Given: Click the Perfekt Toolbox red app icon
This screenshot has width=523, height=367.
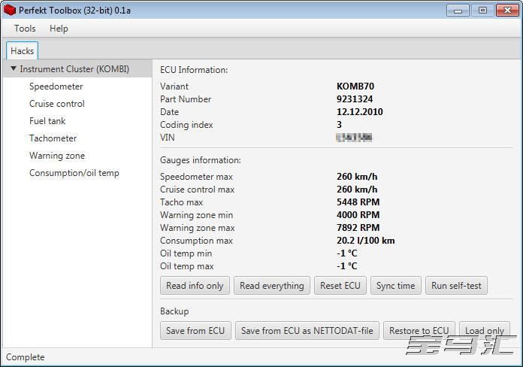Looking at the screenshot, I should [x=9, y=10].
